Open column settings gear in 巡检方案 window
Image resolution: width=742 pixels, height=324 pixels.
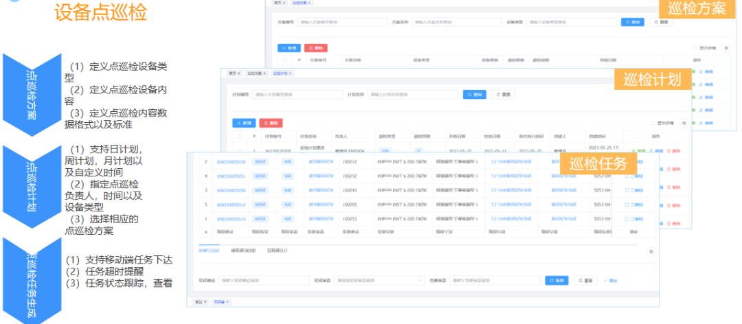(726, 48)
